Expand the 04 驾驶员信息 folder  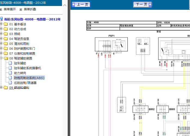1,38
